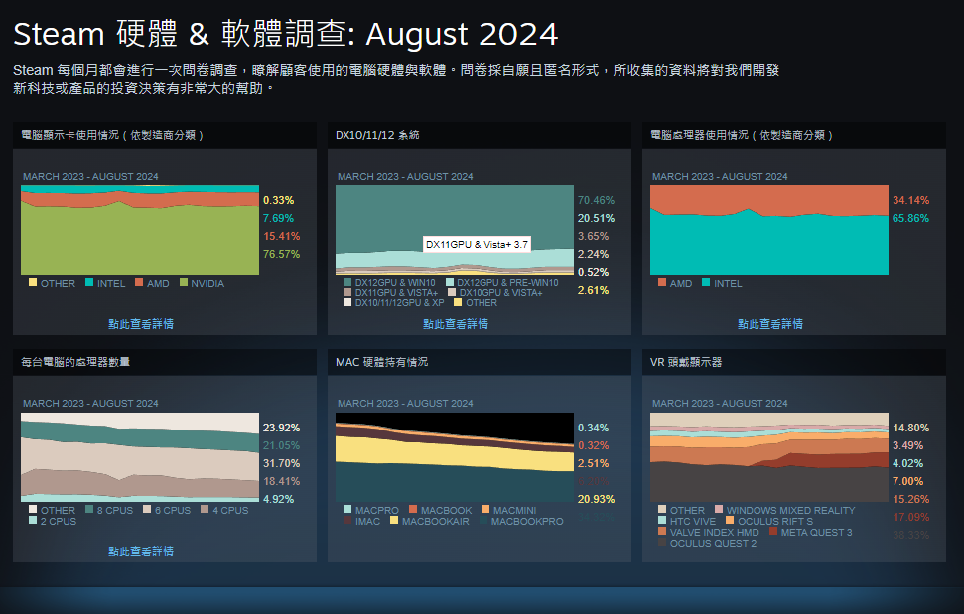Click the DX12GPU & PRE-WIN10 legend swatch
964x614 pixels.
[x=450, y=282]
